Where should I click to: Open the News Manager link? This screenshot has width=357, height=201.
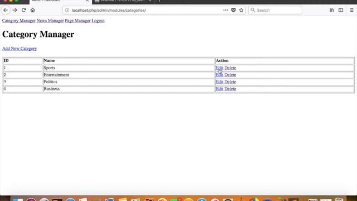click(50, 21)
